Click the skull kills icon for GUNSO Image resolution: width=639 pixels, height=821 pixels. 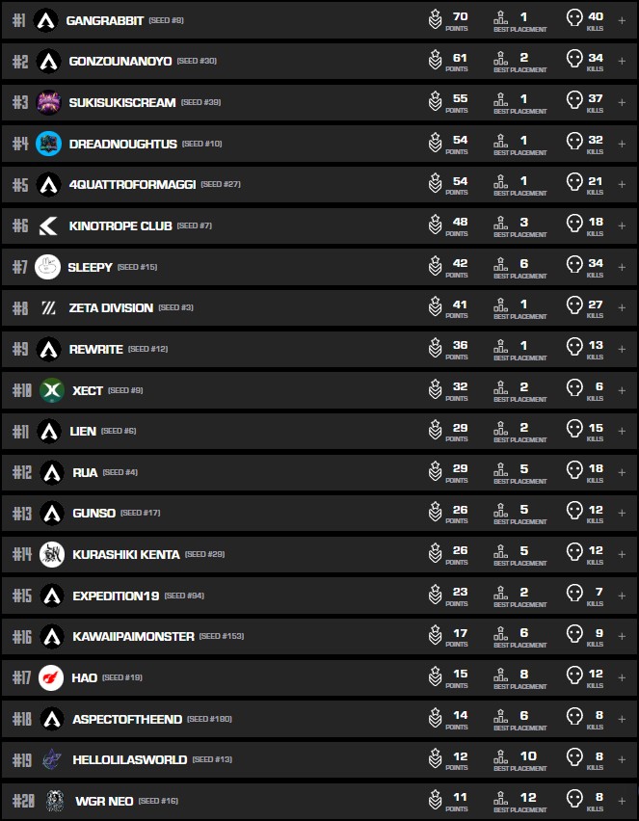pos(574,514)
